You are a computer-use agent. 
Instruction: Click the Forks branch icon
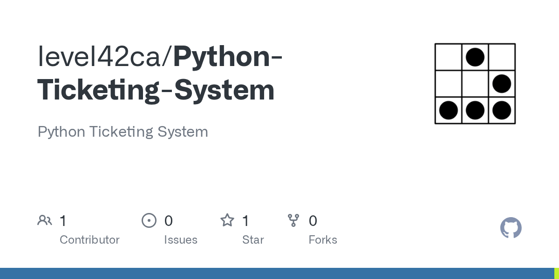click(x=293, y=220)
